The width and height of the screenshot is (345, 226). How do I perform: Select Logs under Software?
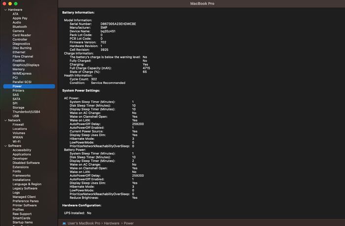point(16,193)
